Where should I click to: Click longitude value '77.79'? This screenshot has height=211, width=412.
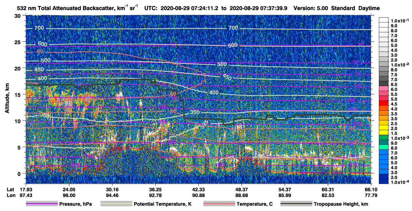pyautogui.click(x=371, y=195)
